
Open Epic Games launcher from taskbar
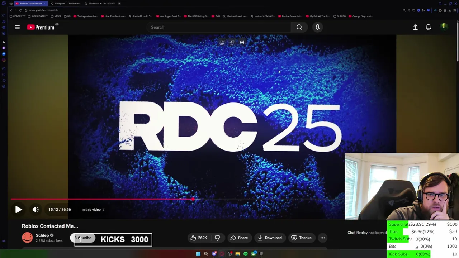261,254
